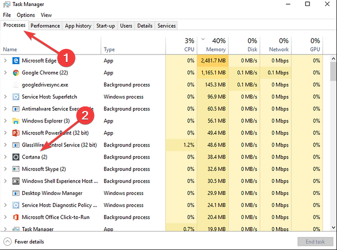Image resolution: width=337 pixels, height=250 pixels.
Task: Select the 1,165.1 MB memory cell
Action: tap(213, 72)
